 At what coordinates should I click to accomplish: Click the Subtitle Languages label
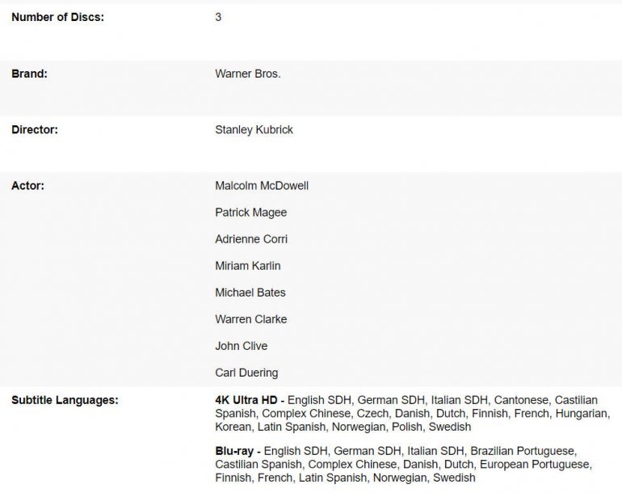(x=65, y=400)
